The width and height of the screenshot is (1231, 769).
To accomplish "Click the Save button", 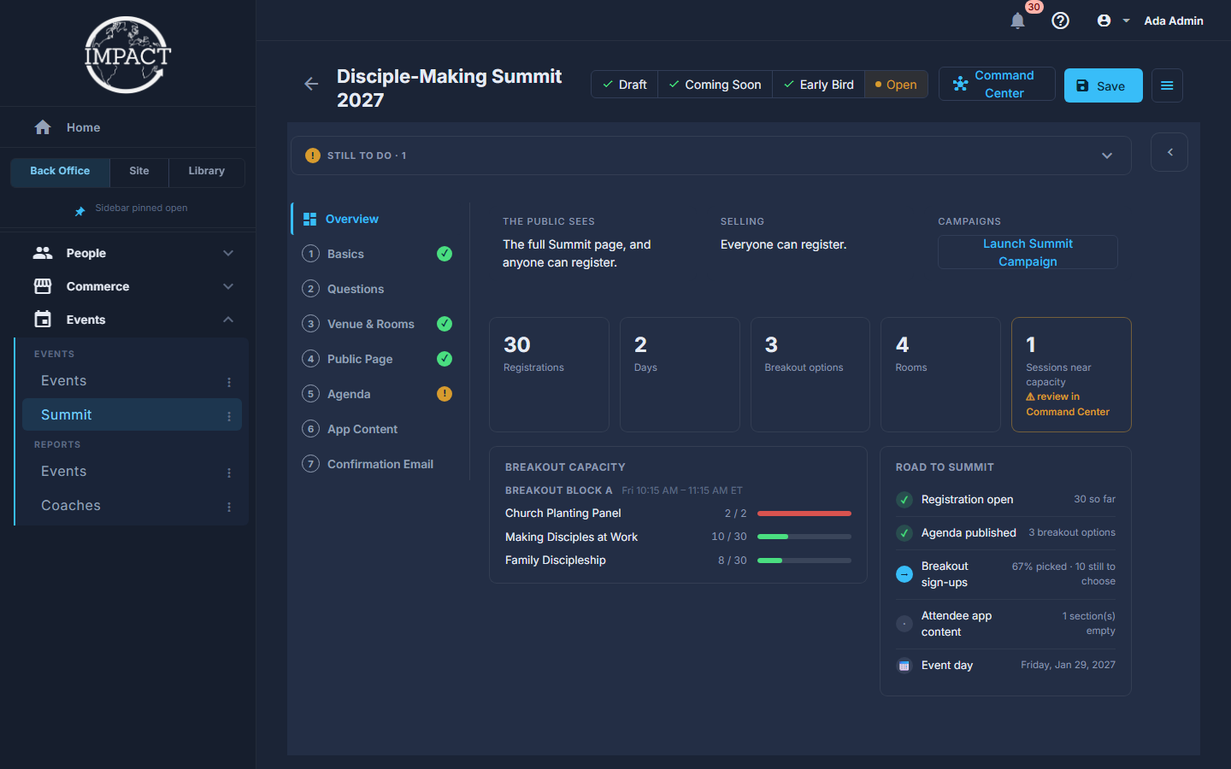I will point(1103,85).
